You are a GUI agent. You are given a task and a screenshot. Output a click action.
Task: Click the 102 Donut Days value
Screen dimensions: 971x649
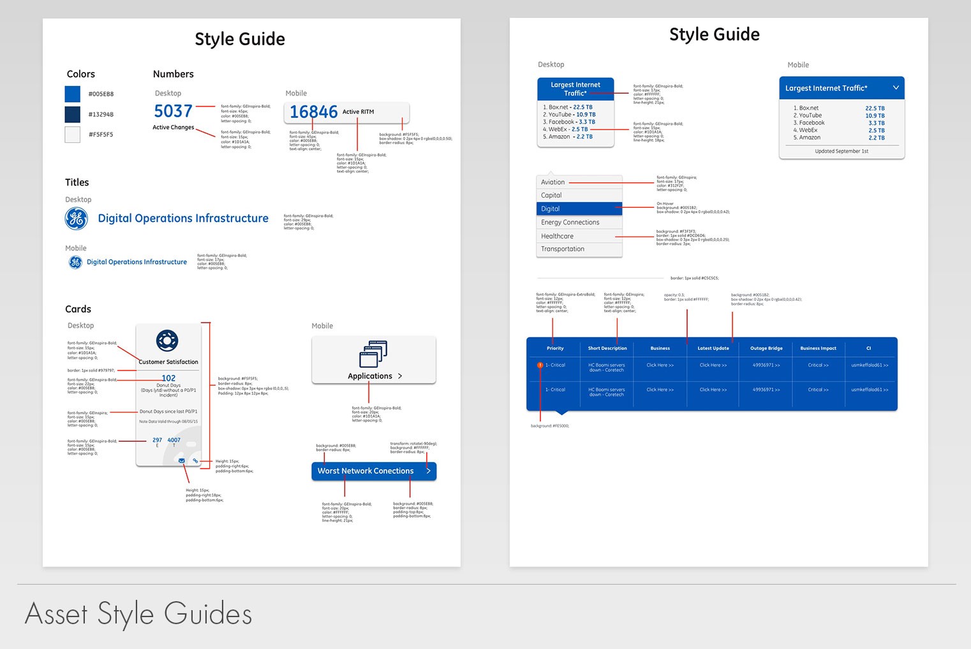coord(168,378)
